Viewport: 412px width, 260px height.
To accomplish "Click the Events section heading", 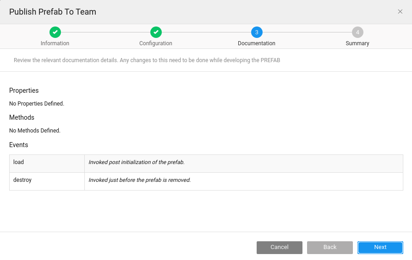I will 19,145.
